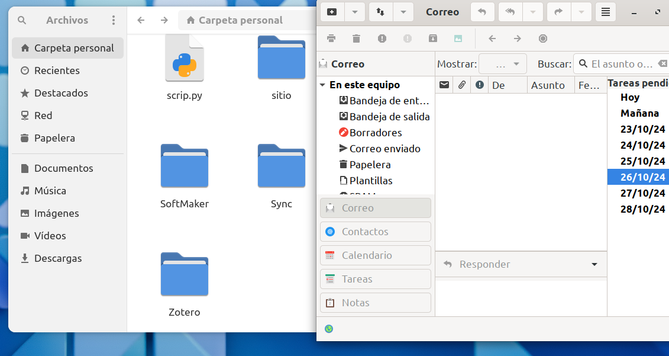
Task: Click the Buscar search input field
Action: [621, 64]
